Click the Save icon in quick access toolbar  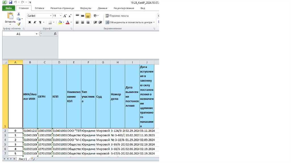(11, 2)
